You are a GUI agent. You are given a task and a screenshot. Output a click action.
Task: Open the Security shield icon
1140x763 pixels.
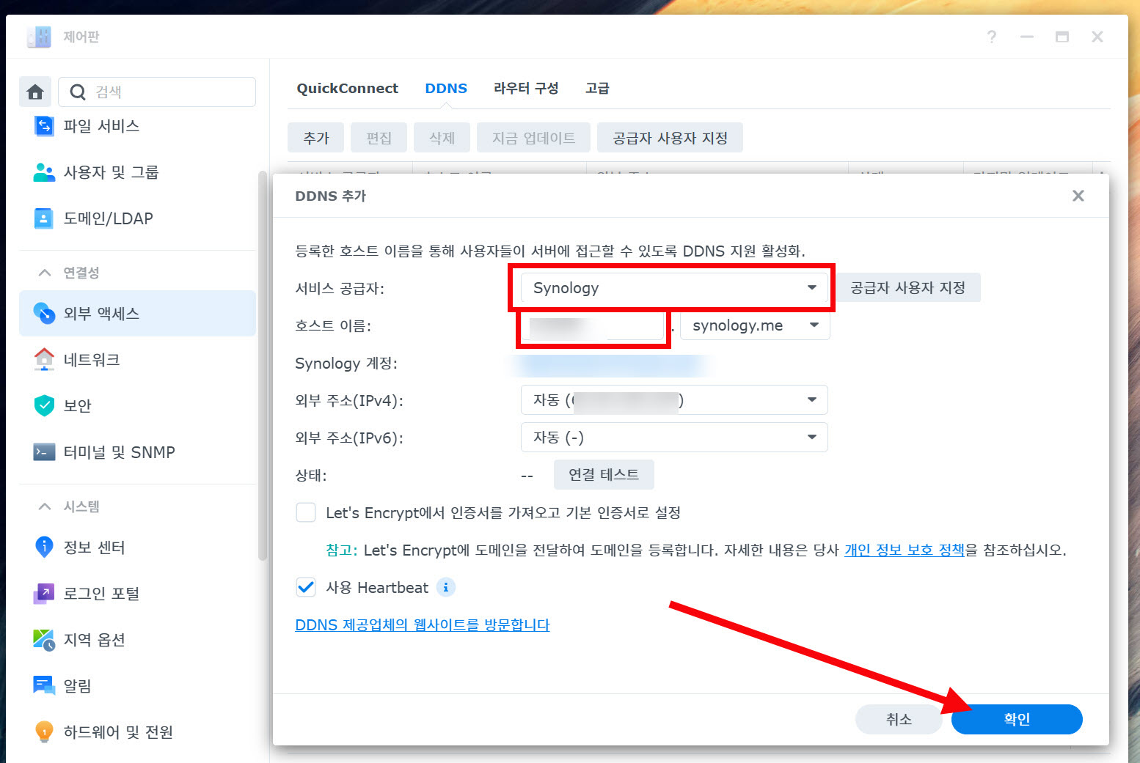point(44,405)
